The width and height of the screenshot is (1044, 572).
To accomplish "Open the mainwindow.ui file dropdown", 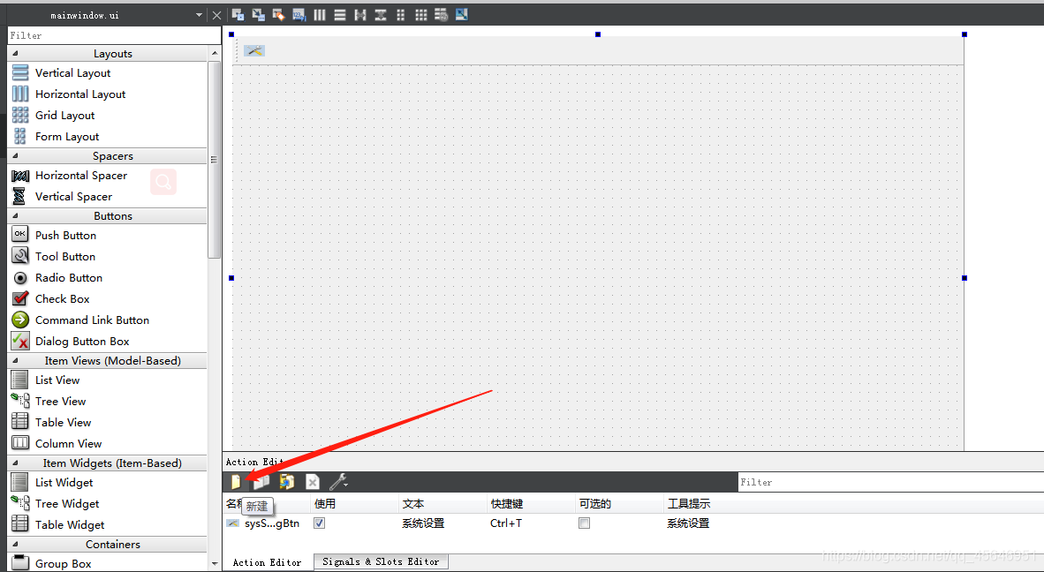I will click(200, 14).
